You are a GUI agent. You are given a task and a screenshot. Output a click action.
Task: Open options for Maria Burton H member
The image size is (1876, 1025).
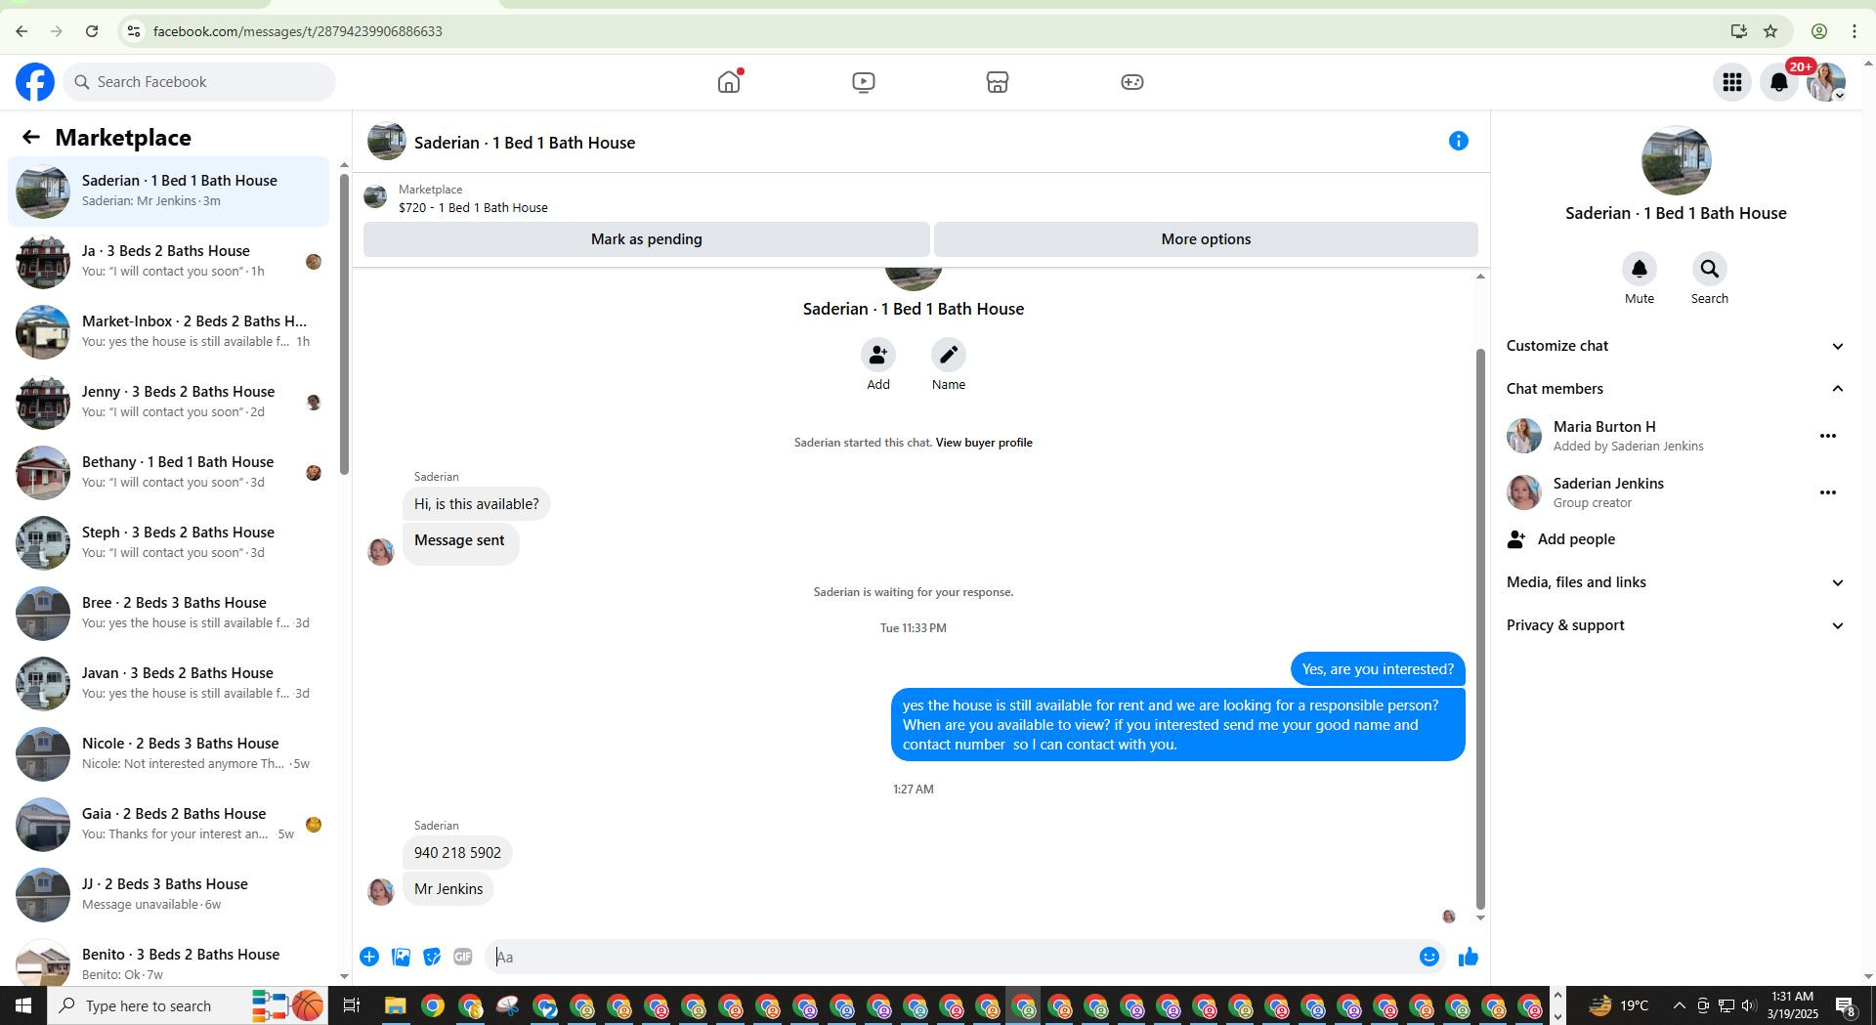tap(1827, 436)
